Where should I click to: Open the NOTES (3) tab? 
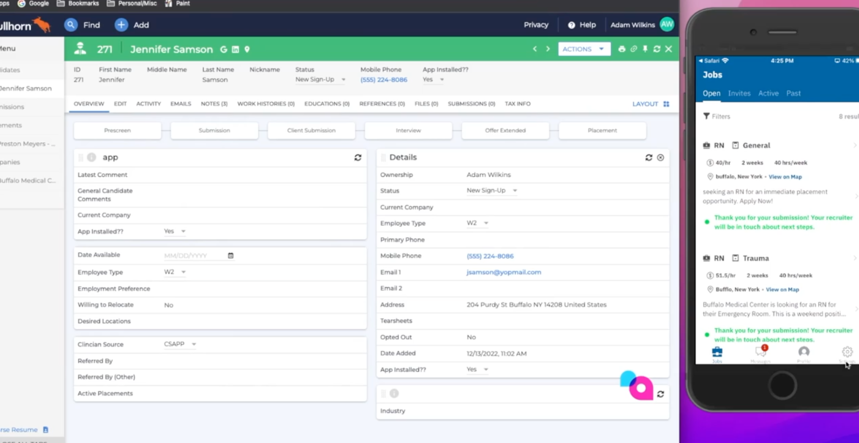tap(213, 104)
